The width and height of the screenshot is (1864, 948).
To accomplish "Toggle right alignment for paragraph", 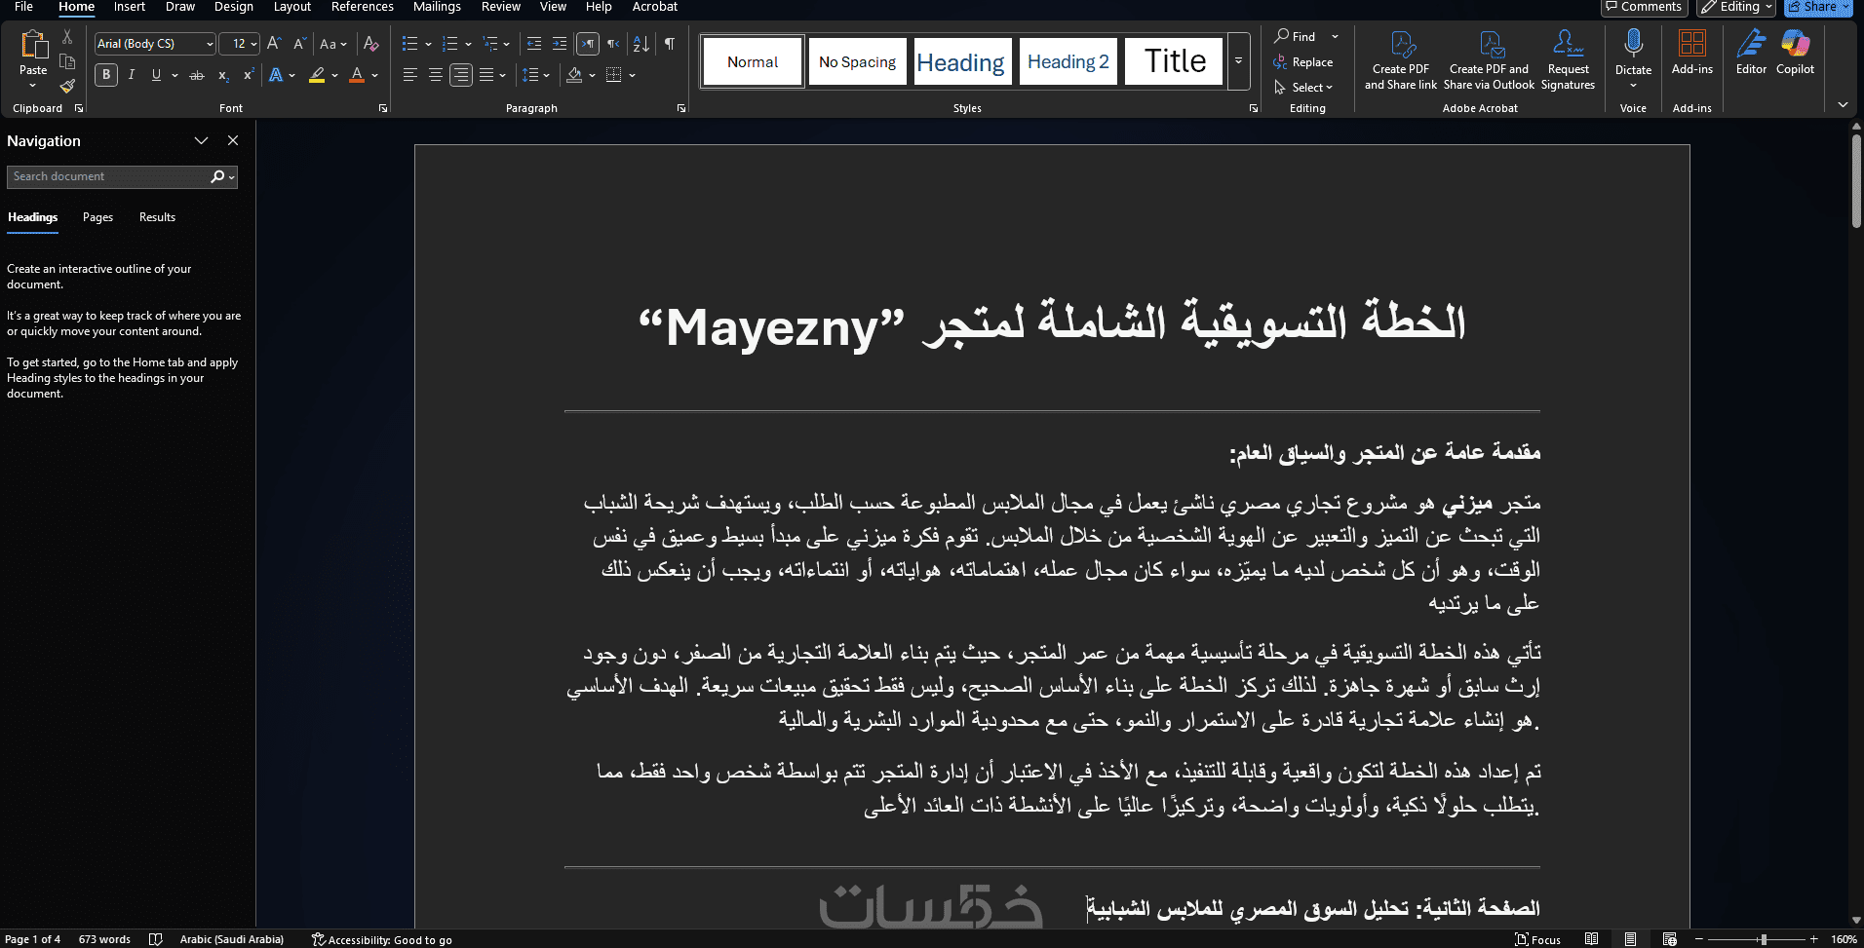I will click(461, 75).
